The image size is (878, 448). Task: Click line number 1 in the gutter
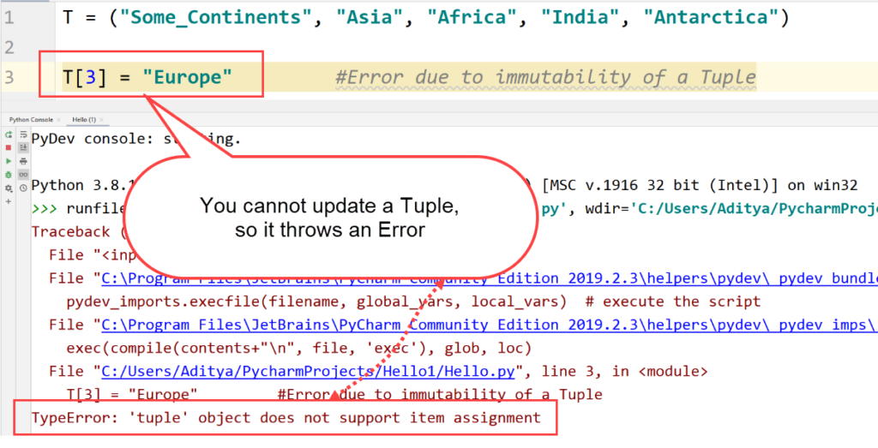click(x=9, y=18)
